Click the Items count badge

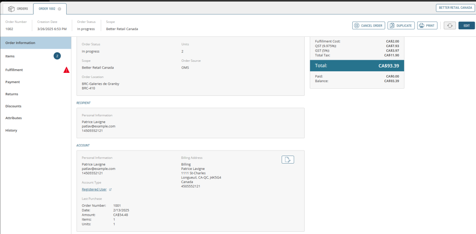point(57,56)
